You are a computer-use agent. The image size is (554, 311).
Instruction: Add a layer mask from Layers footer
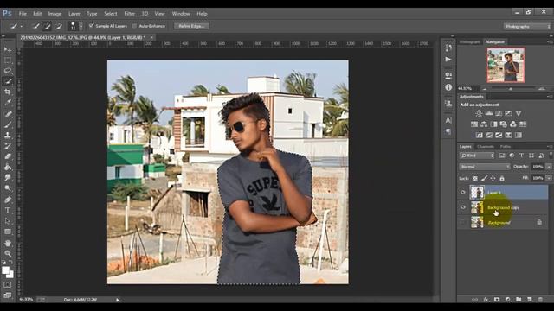coord(497,300)
